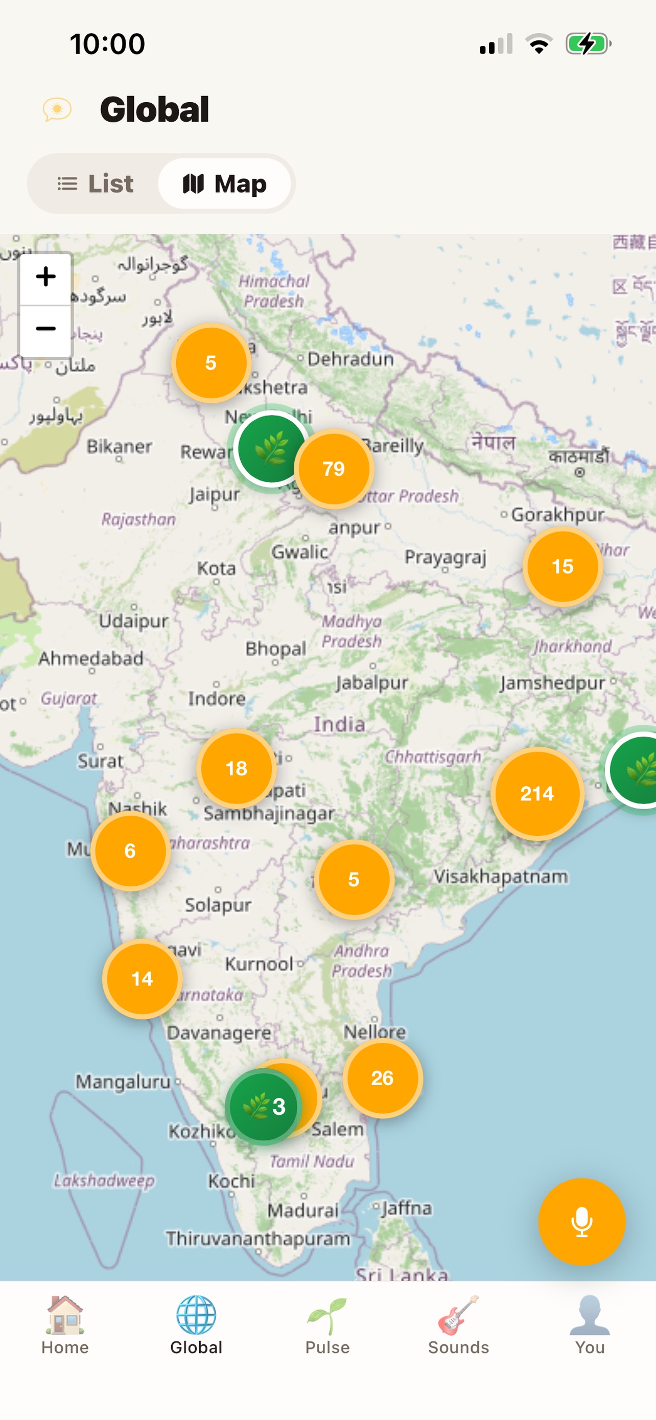Screen dimensions: 656x1420
Task: Tap the "Ahmedabad" city label
Action: pos(91,658)
